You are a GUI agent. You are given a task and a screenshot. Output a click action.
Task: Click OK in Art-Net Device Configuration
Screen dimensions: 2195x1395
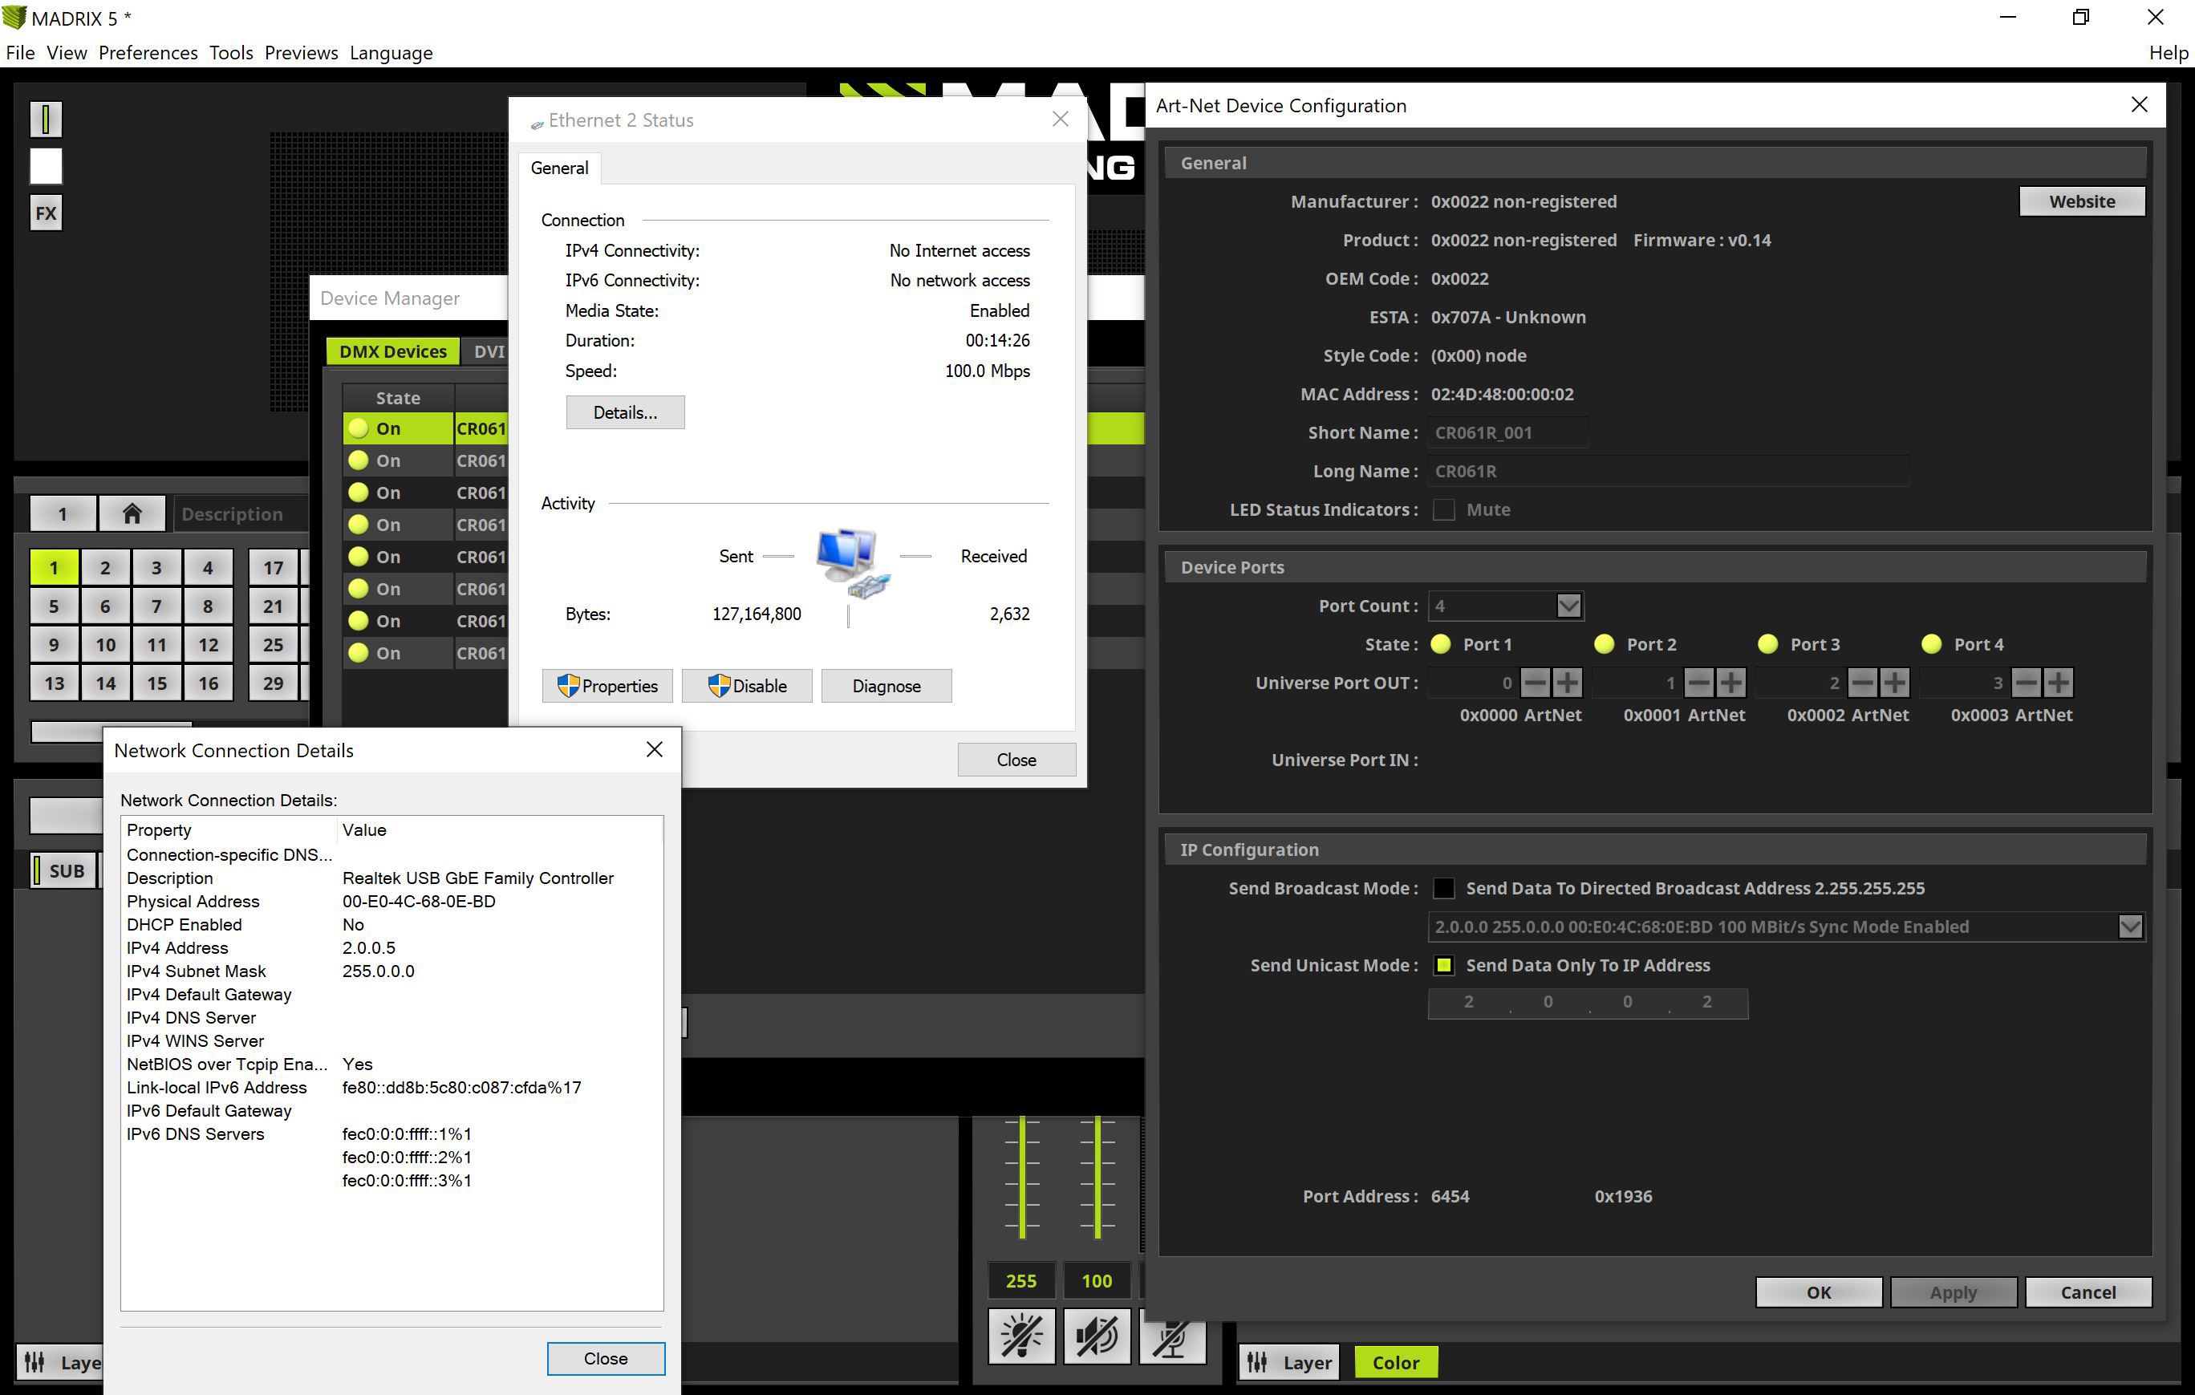(x=1819, y=1292)
